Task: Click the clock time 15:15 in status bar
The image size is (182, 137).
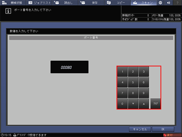Action: point(6,135)
